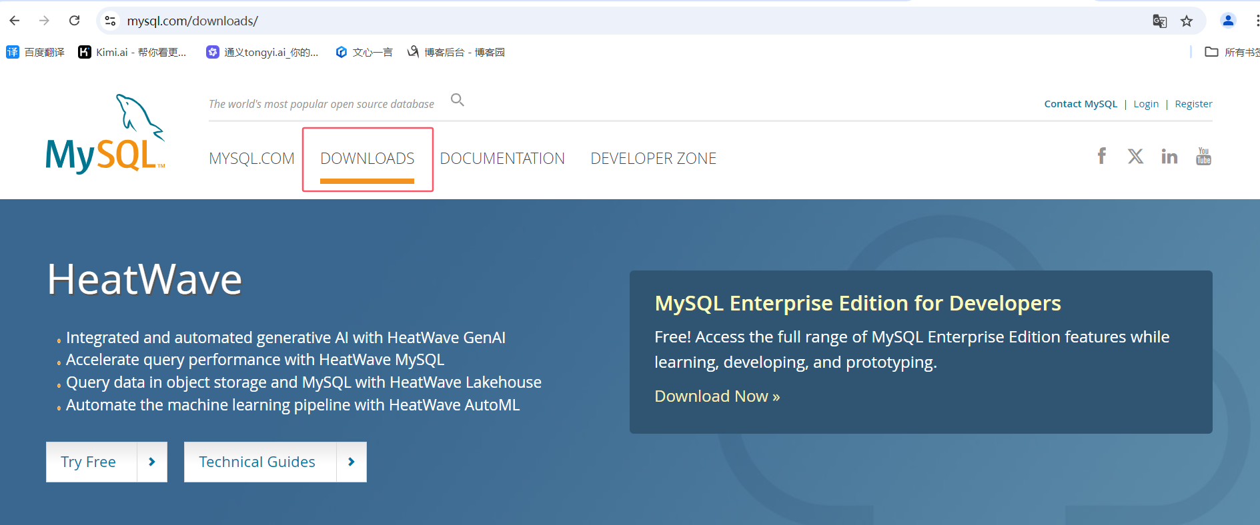Click MySQL Enterprise Edition for Developers heading
This screenshot has height=525, width=1260.
tap(858, 303)
